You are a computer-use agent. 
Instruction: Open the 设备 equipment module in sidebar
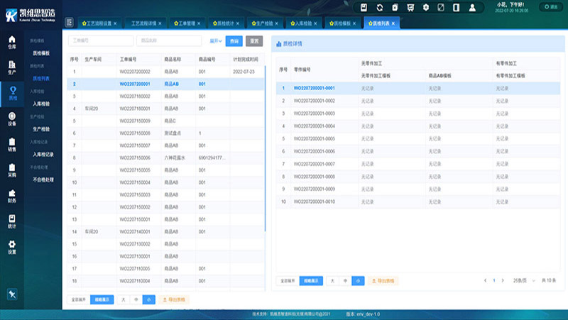click(12, 119)
